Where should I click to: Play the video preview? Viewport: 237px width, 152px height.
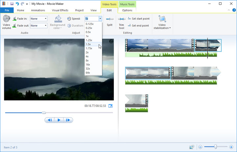pos(59,120)
